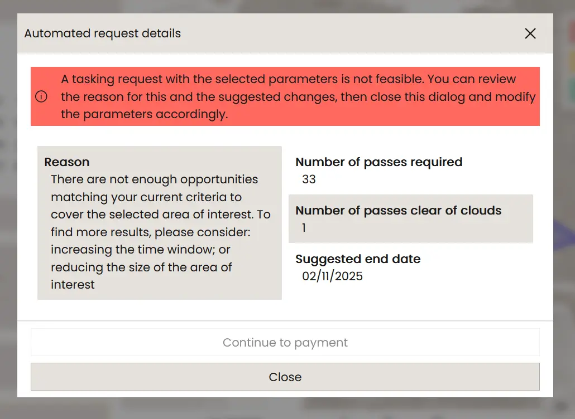This screenshot has height=419, width=575.
Task: Click the wide Close button at the bottom
Action: tap(285, 377)
